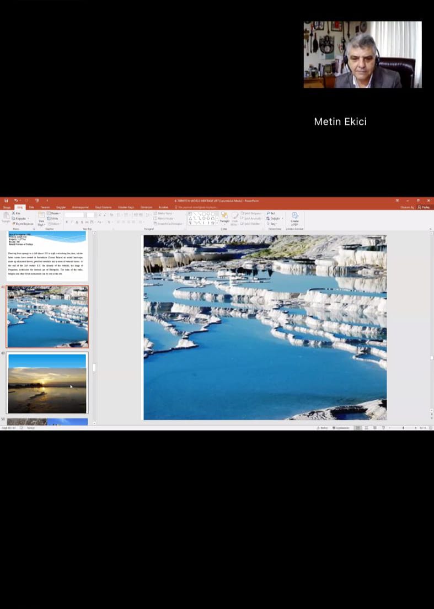Click the Paylaş (Share) button

[424, 207]
